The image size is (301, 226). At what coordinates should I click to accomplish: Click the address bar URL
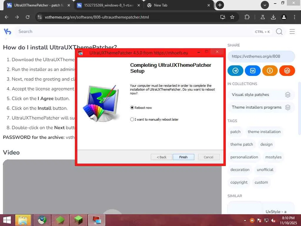[97, 17]
